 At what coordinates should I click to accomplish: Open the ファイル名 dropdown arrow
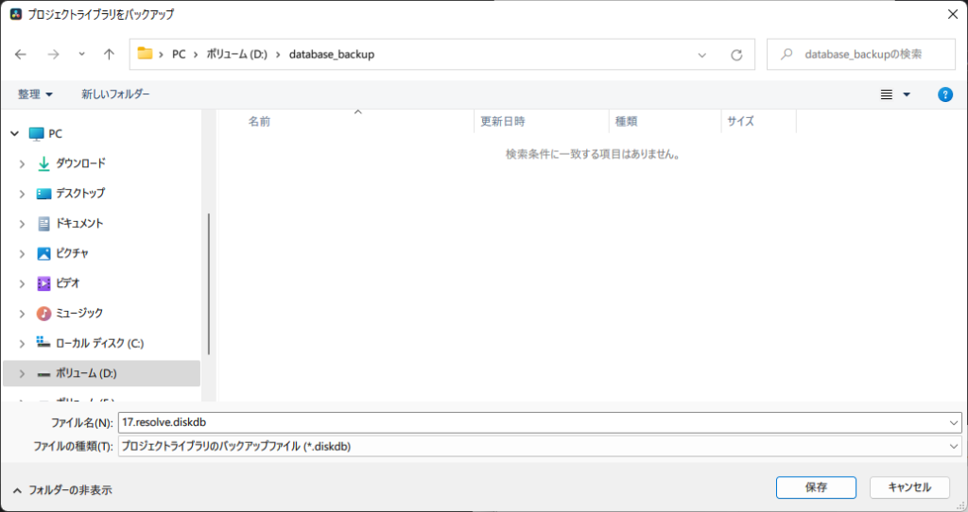(955, 423)
